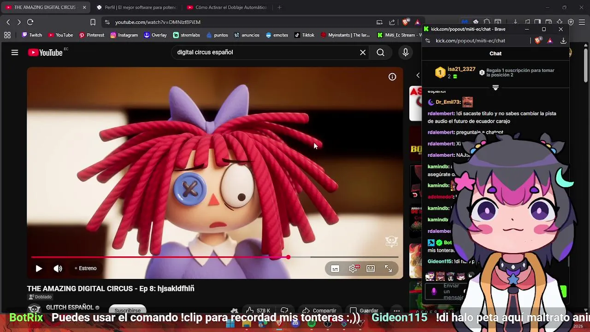Like the video with 578 K likes
The width and height of the screenshot is (590, 332).
pyautogui.click(x=257, y=310)
